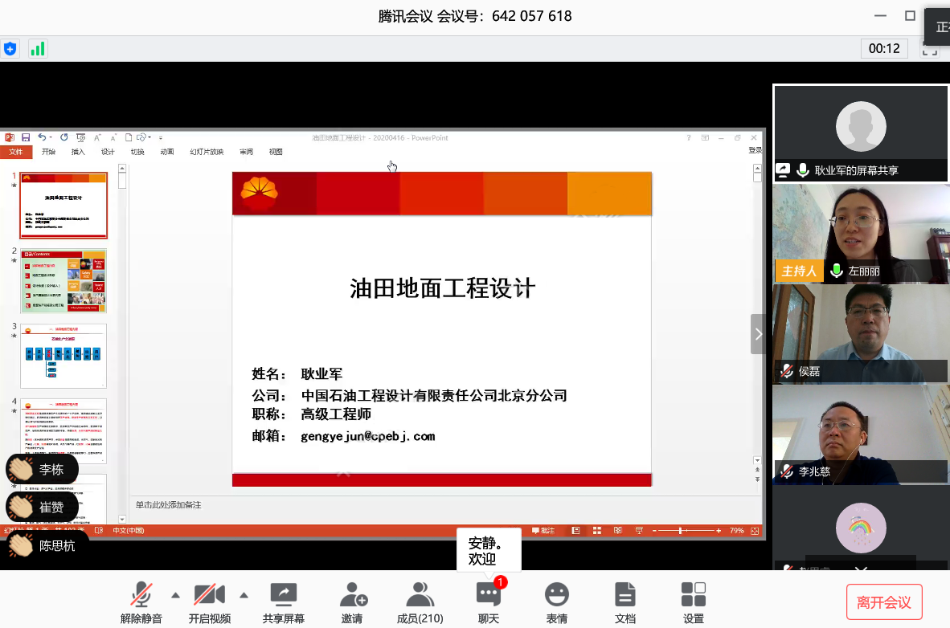Click the PowerPoint zoom slider

682,531
